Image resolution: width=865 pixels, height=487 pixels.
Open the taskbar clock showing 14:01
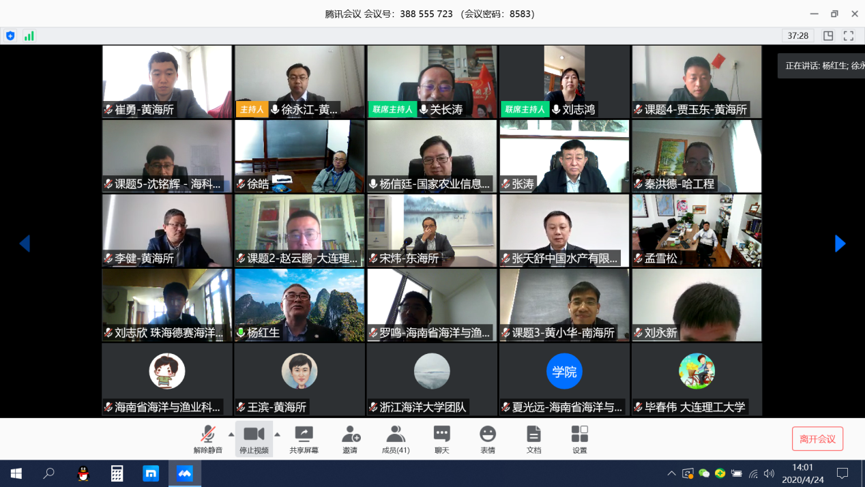(x=802, y=473)
